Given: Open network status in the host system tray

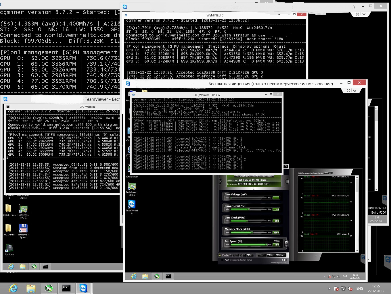Looking at the screenshot, I should click(x=343, y=289).
